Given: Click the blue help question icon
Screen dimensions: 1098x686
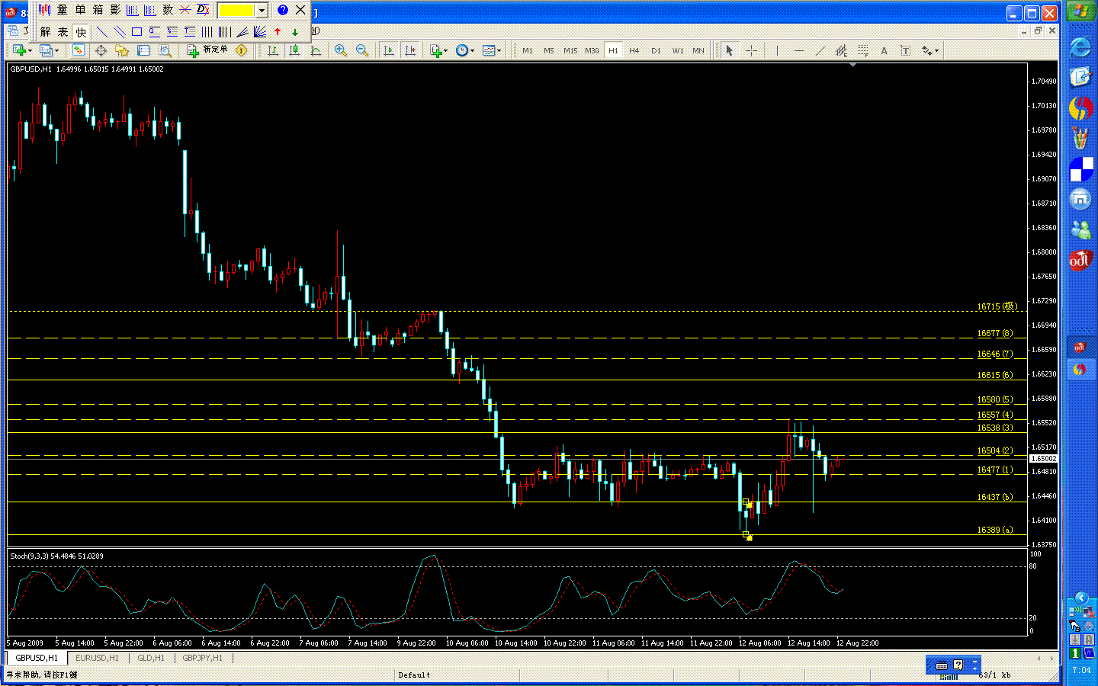Looking at the screenshot, I should point(283,10).
